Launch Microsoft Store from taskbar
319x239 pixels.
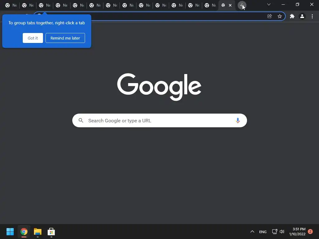point(51,232)
